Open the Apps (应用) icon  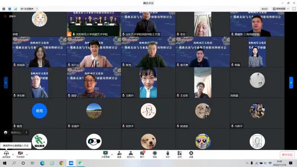[179, 153]
